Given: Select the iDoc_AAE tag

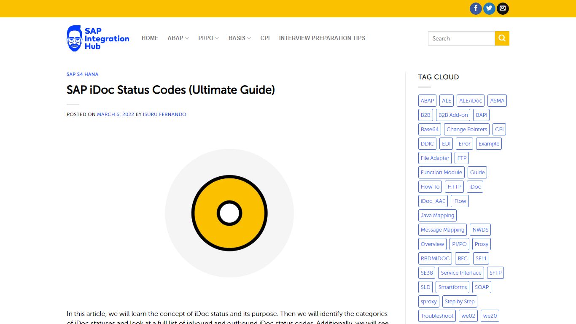Looking at the screenshot, I should pyautogui.click(x=433, y=201).
